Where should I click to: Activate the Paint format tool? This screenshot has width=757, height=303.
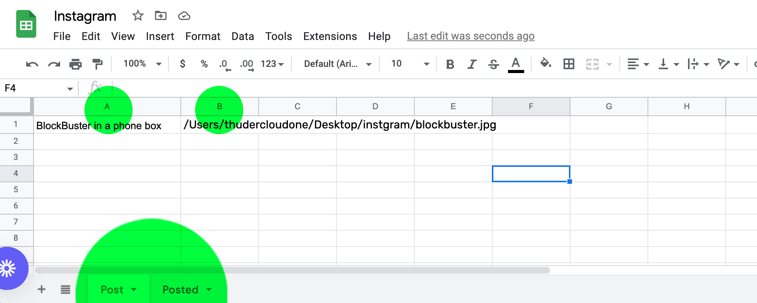(98, 64)
